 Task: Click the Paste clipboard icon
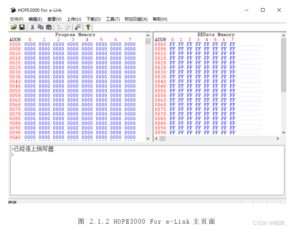[x=49, y=27]
